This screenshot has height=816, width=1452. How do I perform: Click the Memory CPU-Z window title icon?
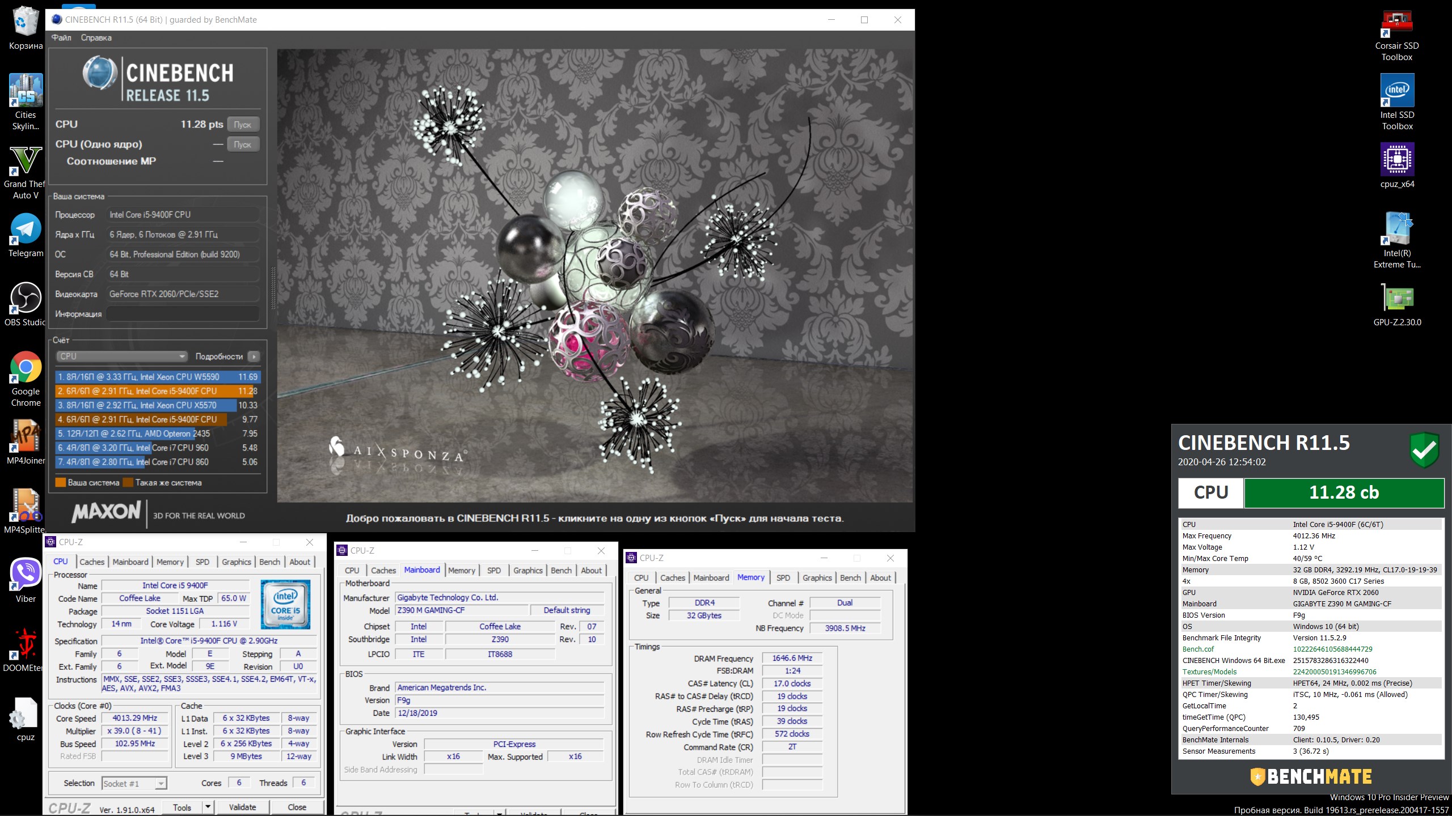click(631, 558)
